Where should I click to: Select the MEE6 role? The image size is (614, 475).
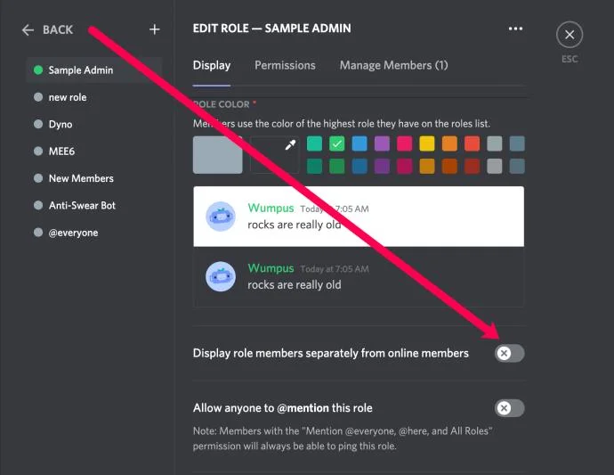point(94,151)
